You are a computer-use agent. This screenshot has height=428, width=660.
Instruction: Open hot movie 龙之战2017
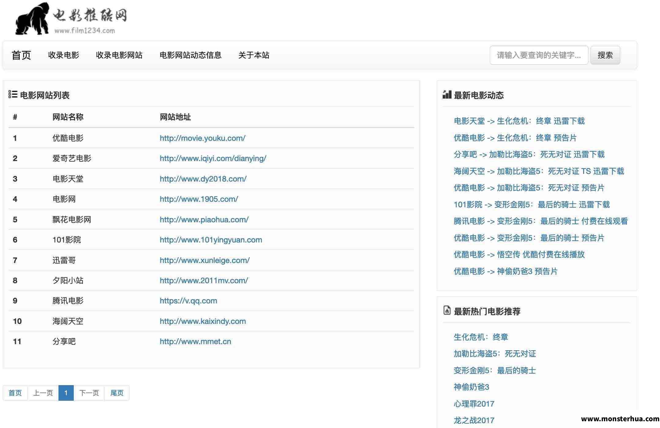pos(474,420)
